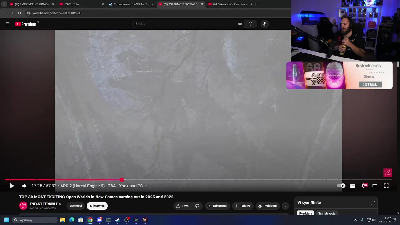The height and width of the screenshot is (225, 400).
Task: Toggle the autoplay switch in player
Action: click(x=341, y=186)
